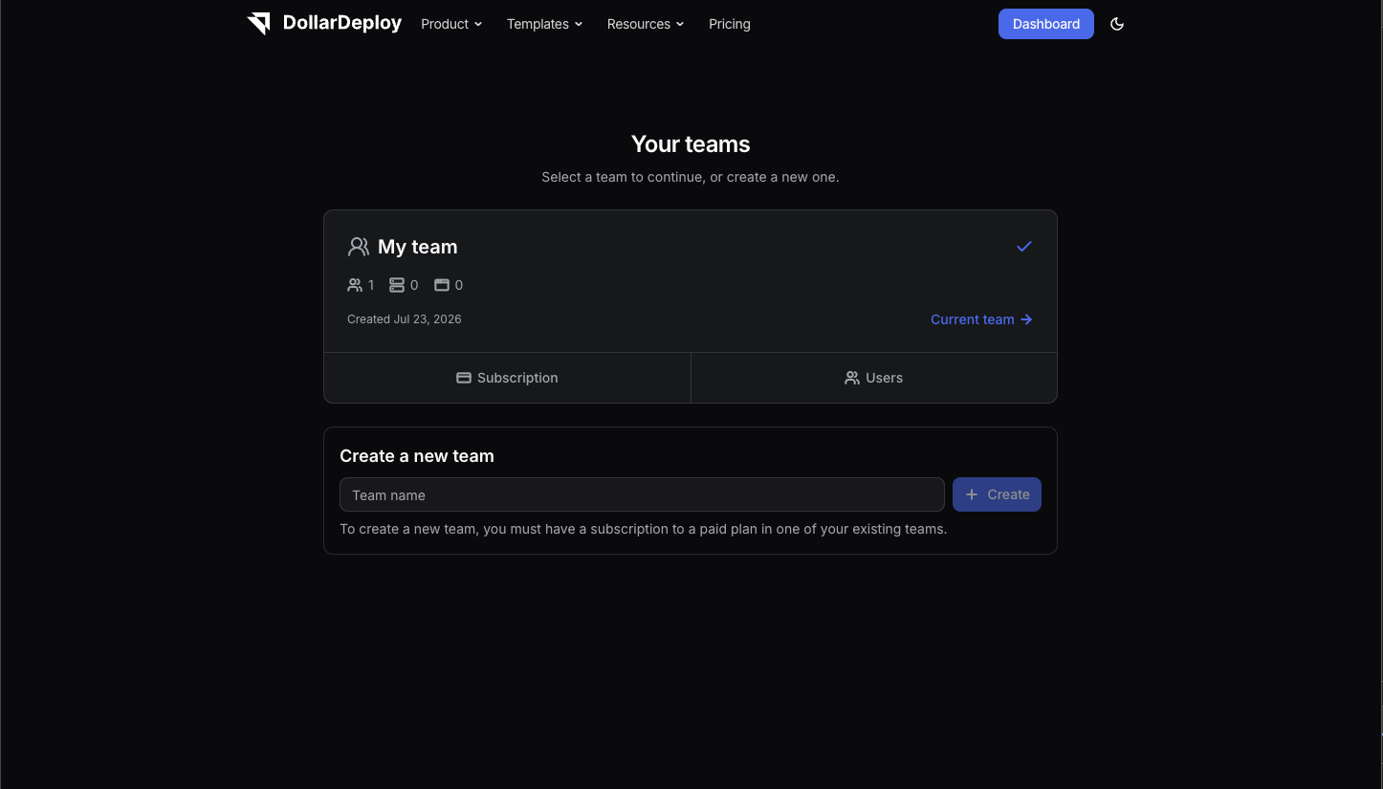Click the arrow next to Current team
This screenshot has width=1383, height=789.
[1026, 319]
